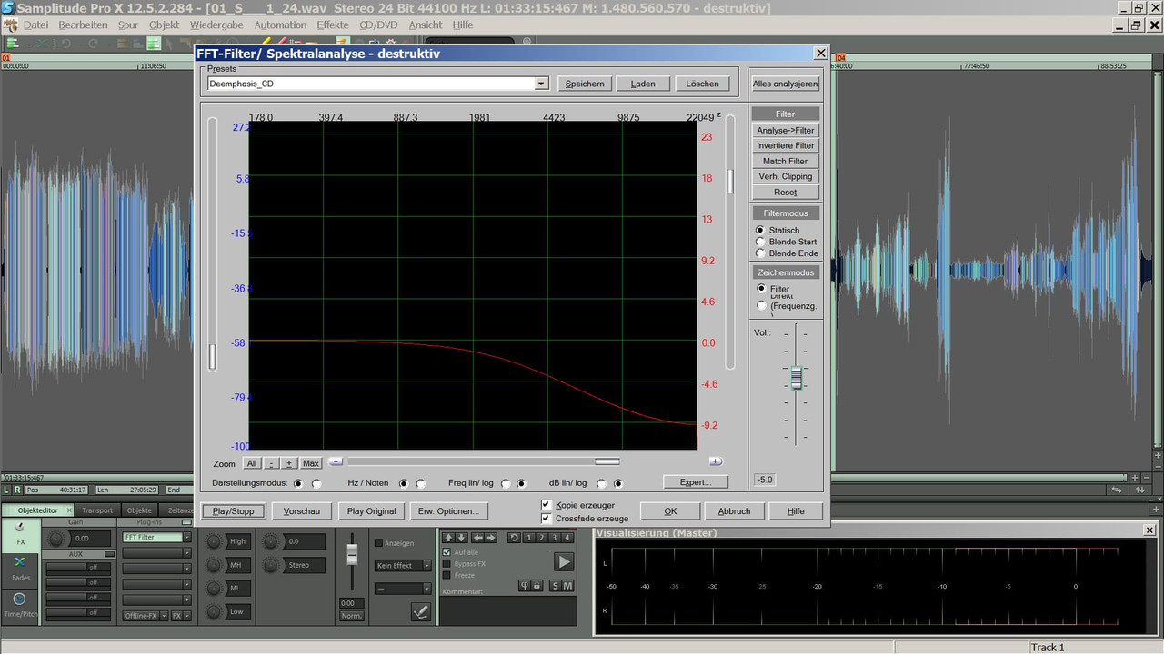Click the Match Filter button
Viewport: 1164px width, 654px height.
pyautogui.click(x=786, y=161)
